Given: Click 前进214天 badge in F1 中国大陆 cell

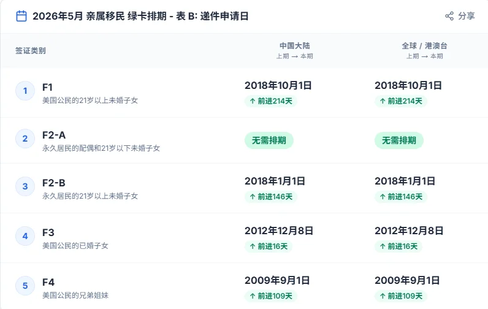Looking at the screenshot, I should pyautogui.click(x=270, y=101).
